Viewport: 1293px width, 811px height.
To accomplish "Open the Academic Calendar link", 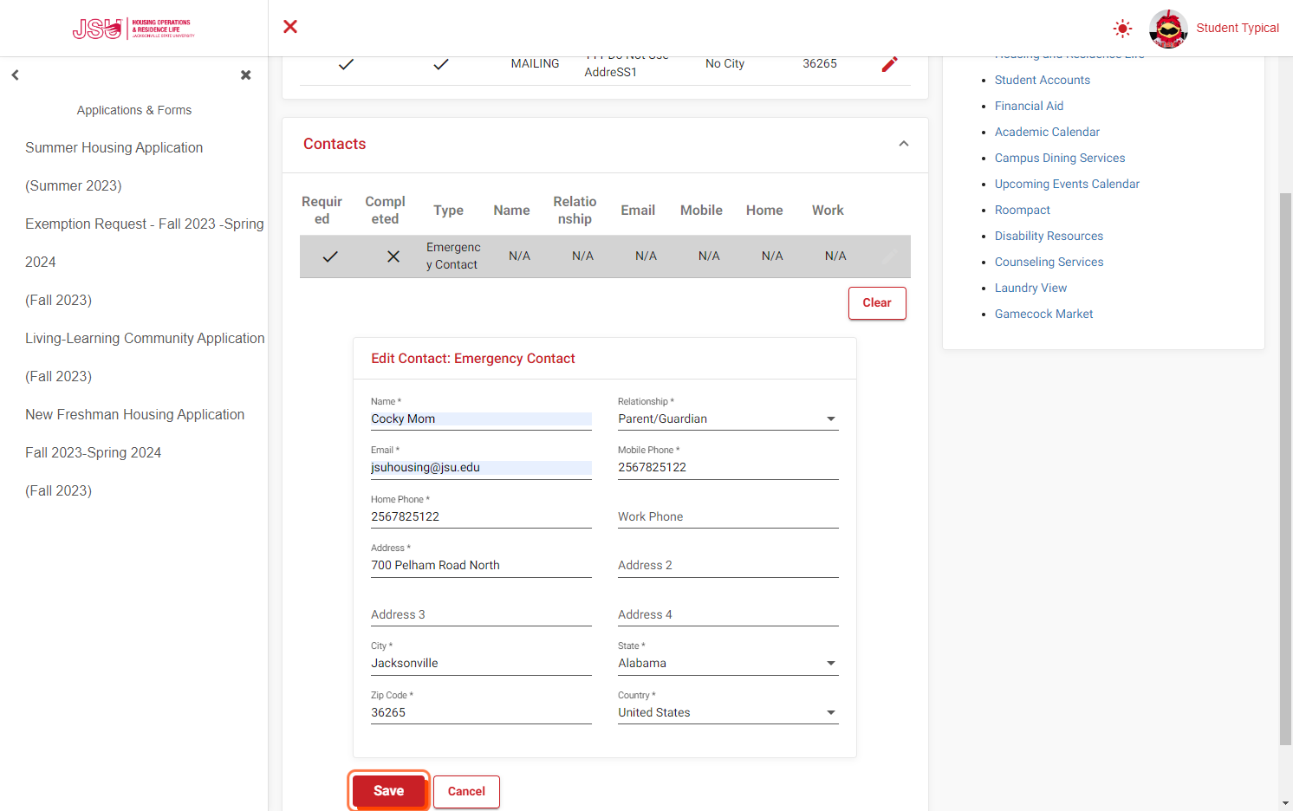I will coord(1047,133).
